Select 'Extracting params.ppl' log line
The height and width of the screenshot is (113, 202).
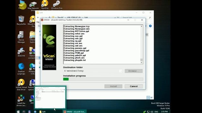pyautogui.click(x=75, y=48)
